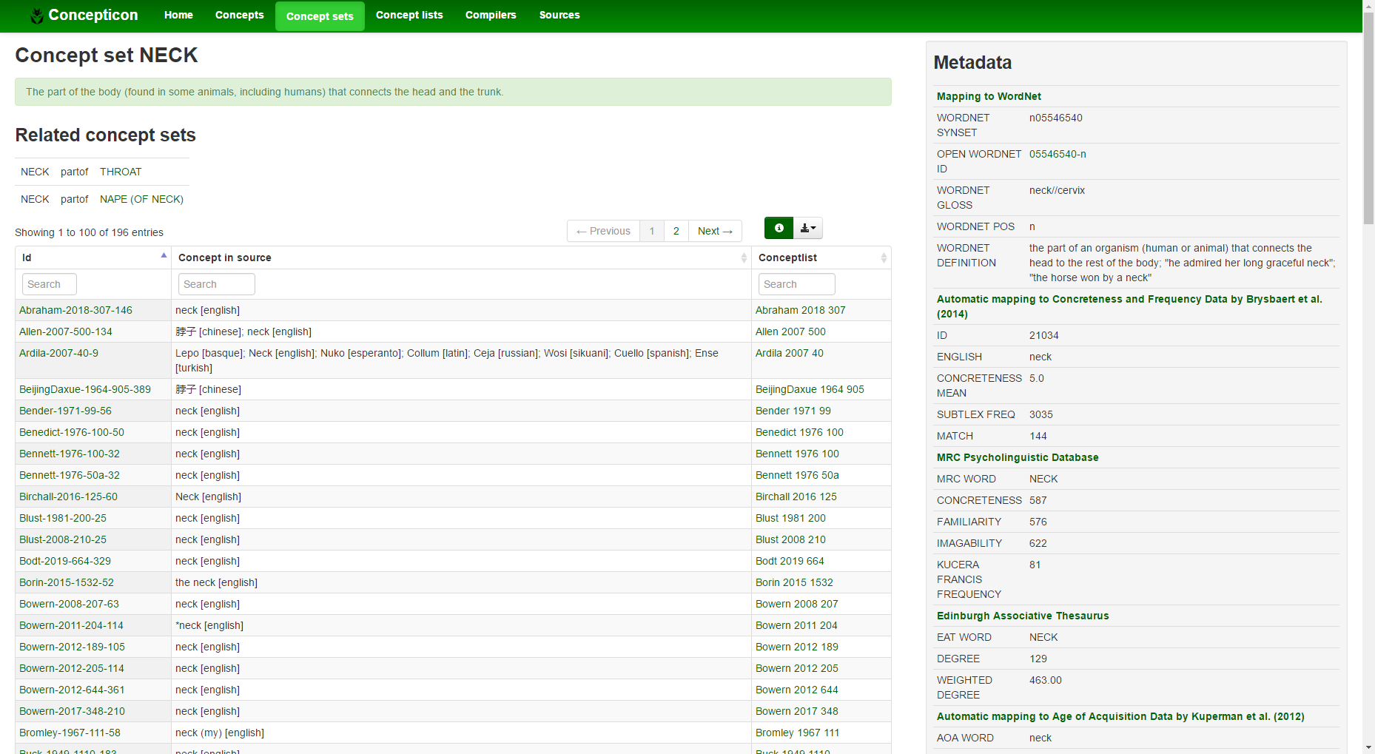
Task: Select the Concept sets tab
Action: point(320,16)
